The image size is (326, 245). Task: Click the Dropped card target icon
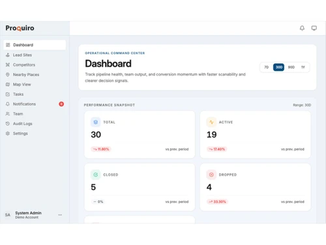211,174
